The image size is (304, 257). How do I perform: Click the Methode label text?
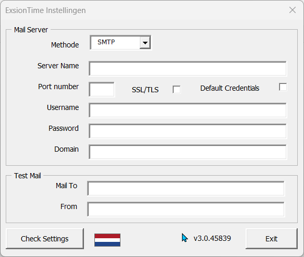(65, 45)
